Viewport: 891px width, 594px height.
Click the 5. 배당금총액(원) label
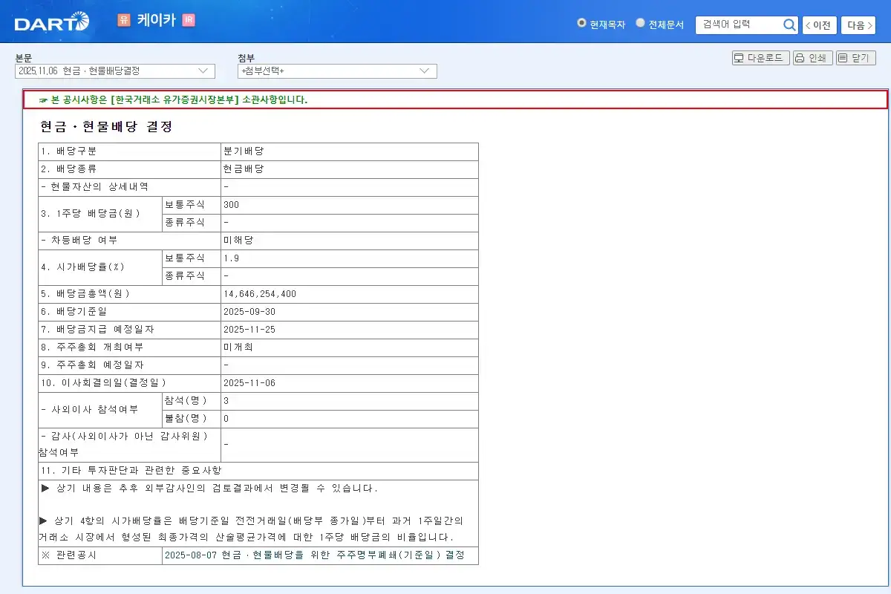coord(85,294)
